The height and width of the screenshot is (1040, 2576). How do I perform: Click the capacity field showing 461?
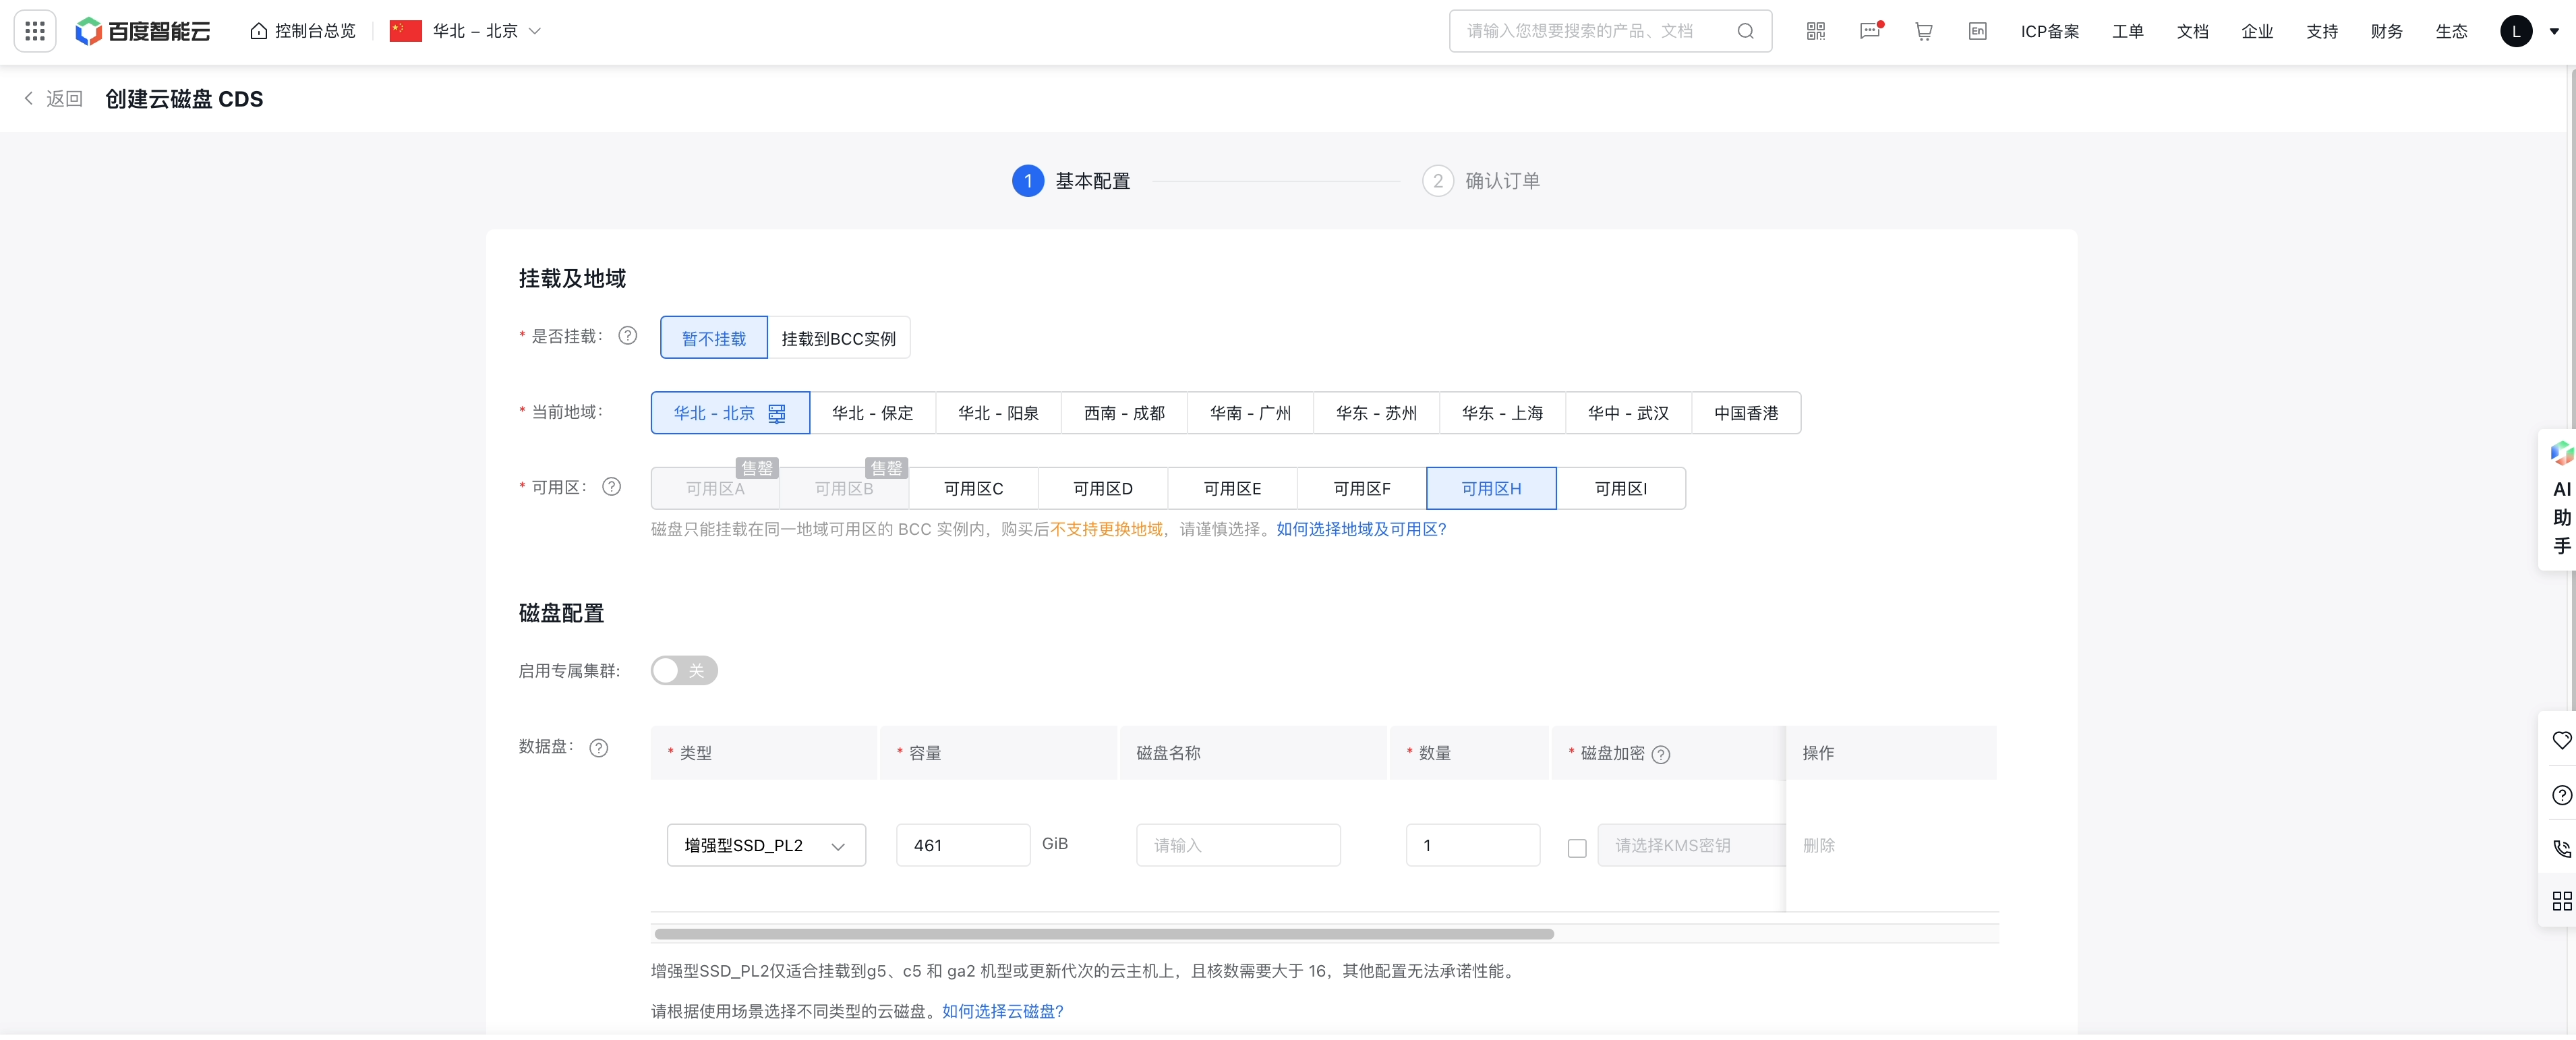tap(963, 845)
